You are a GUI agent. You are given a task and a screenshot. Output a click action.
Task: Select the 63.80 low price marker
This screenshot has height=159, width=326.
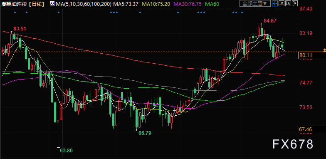pos(67,151)
